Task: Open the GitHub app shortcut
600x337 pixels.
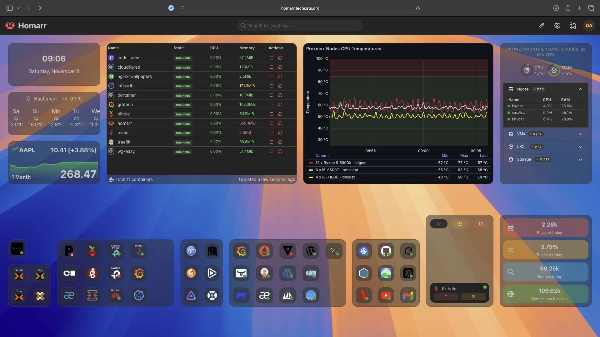Action: click(386, 251)
